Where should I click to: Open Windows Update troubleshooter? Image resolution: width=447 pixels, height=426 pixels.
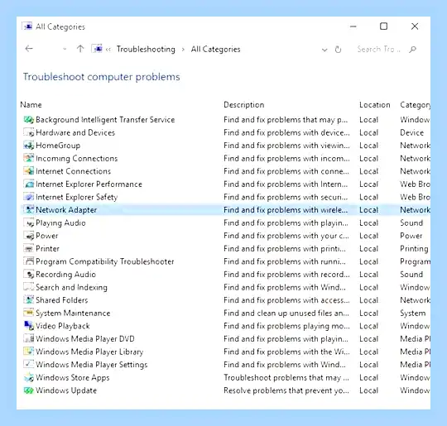click(66, 390)
